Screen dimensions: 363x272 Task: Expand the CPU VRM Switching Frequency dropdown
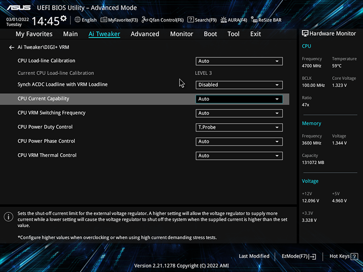[x=239, y=113]
